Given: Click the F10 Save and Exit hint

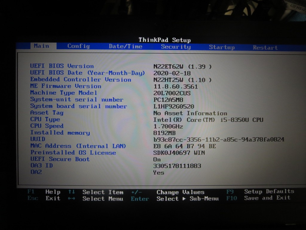Looking at the screenshot, I should click(258, 198).
